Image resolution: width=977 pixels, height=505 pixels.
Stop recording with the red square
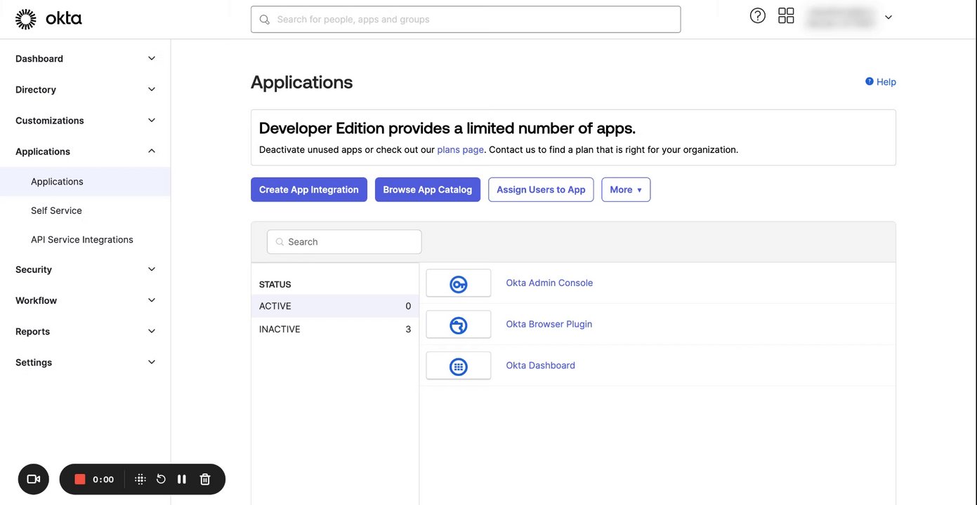pos(80,479)
